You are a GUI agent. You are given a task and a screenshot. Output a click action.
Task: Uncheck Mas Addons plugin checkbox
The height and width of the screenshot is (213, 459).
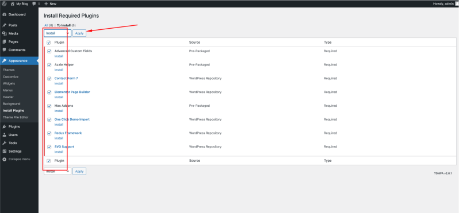pyautogui.click(x=49, y=106)
